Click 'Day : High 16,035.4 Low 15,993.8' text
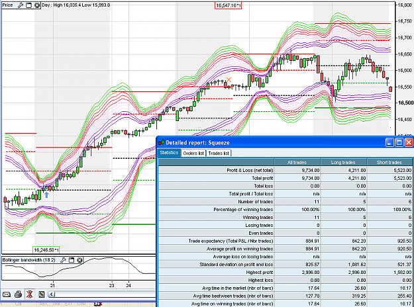 76,5
